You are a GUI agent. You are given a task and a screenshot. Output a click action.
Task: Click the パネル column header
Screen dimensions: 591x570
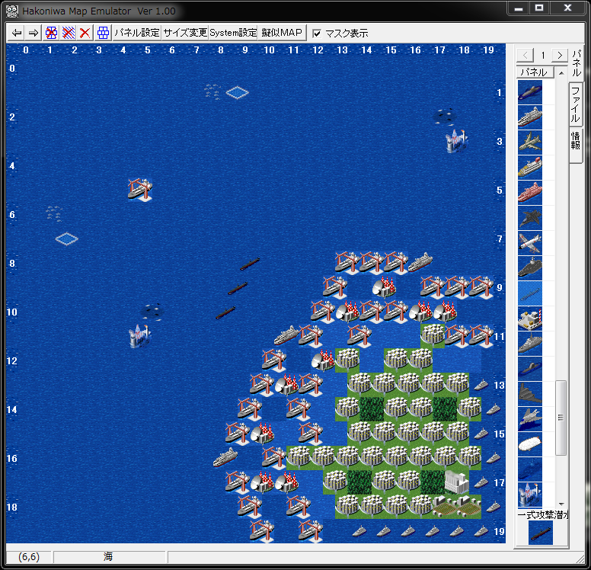click(x=535, y=72)
